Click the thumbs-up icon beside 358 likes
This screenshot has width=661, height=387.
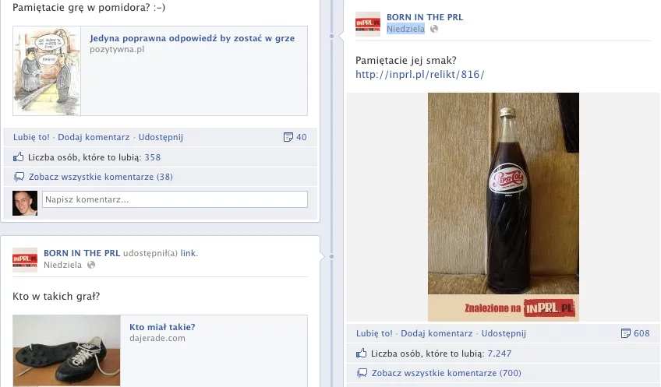tap(18, 157)
